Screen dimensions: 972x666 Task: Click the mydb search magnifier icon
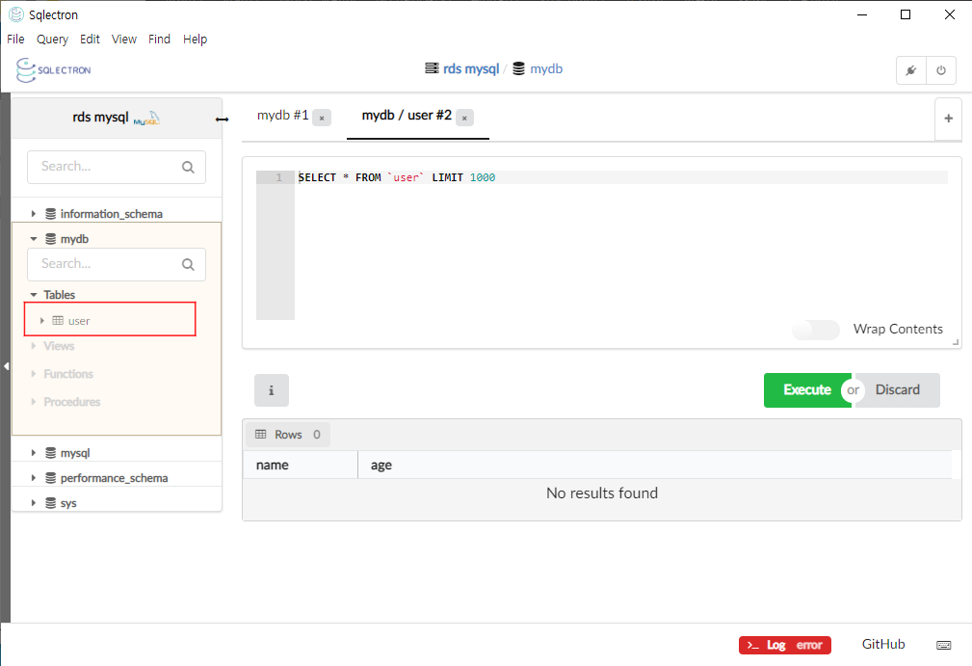point(189,265)
